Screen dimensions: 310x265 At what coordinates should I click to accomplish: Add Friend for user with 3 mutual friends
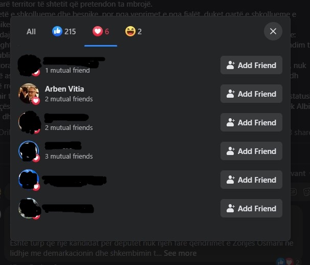coord(251,151)
